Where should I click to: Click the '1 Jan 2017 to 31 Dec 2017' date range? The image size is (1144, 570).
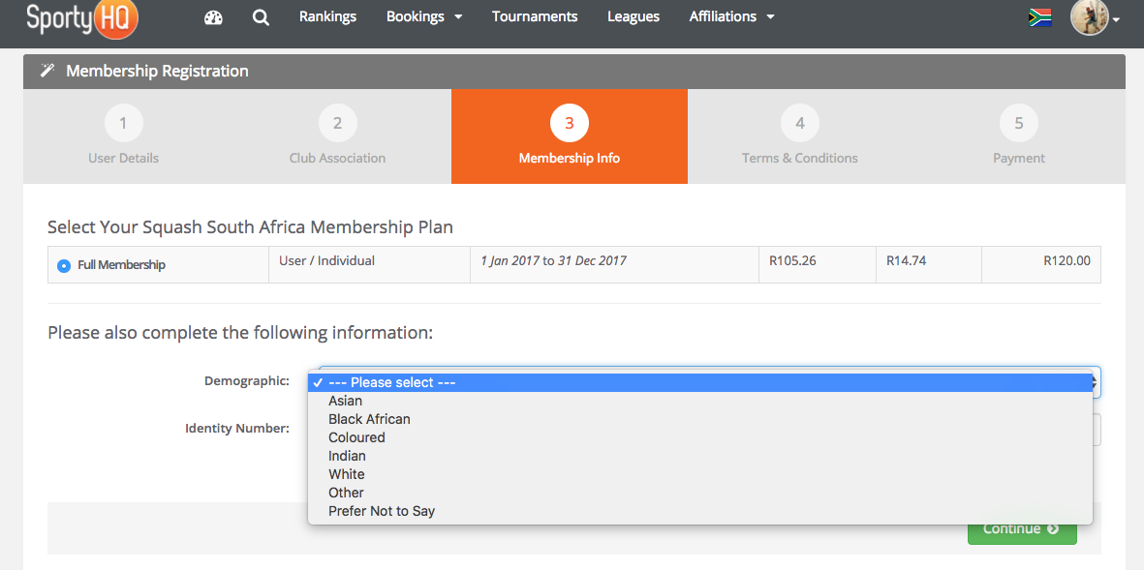coord(553,260)
